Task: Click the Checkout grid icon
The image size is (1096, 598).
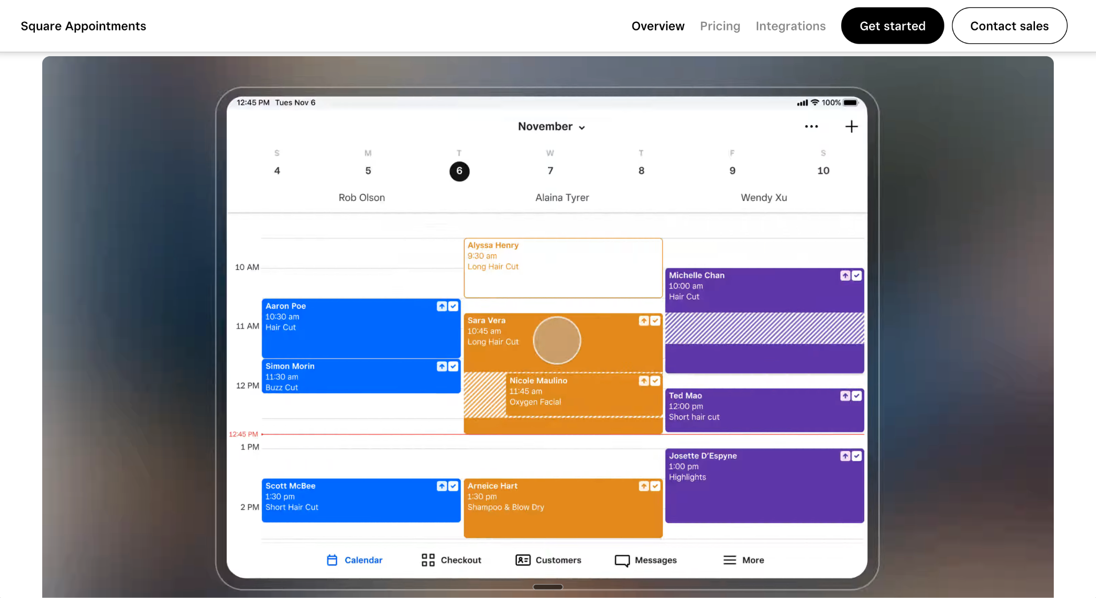Action: click(x=428, y=560)
